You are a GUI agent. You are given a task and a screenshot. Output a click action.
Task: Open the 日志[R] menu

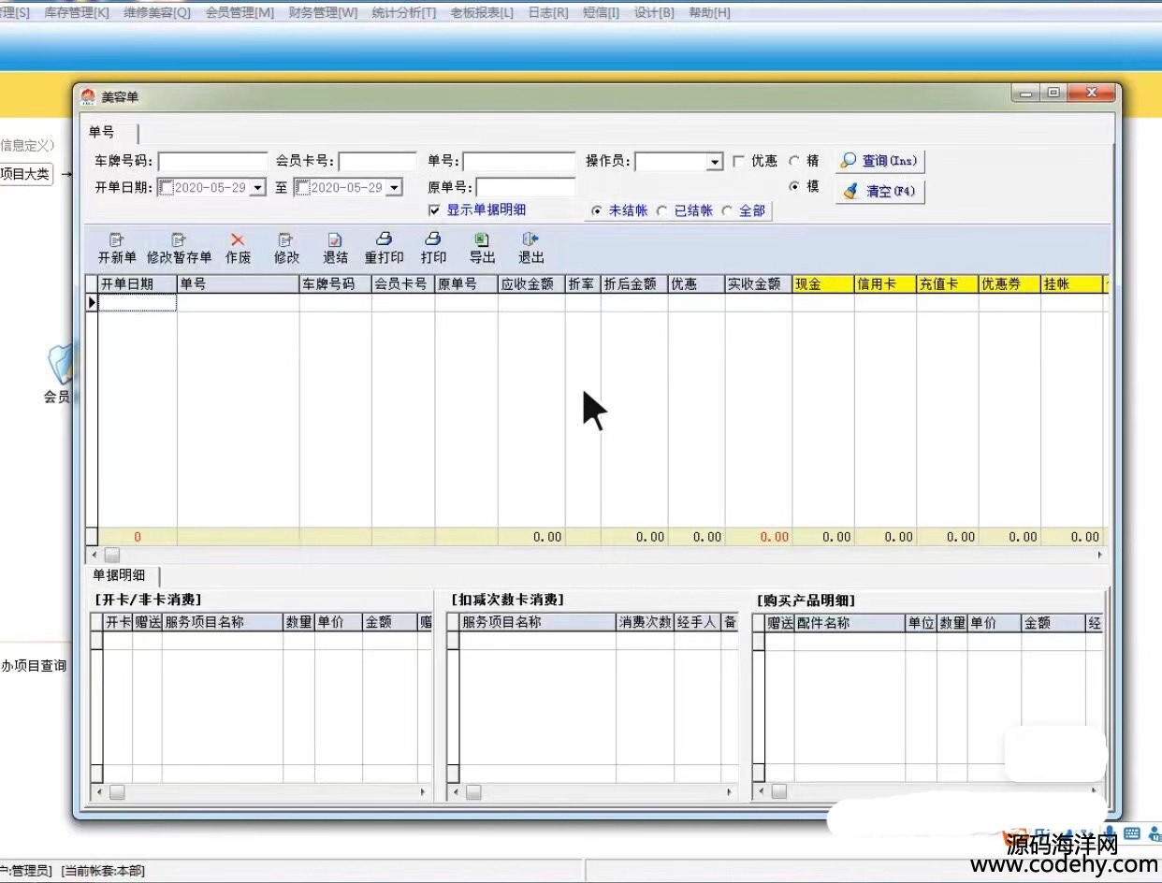548,13
